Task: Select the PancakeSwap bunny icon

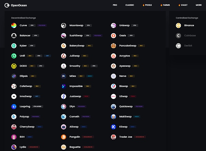Action: click(x=113, y=46)
